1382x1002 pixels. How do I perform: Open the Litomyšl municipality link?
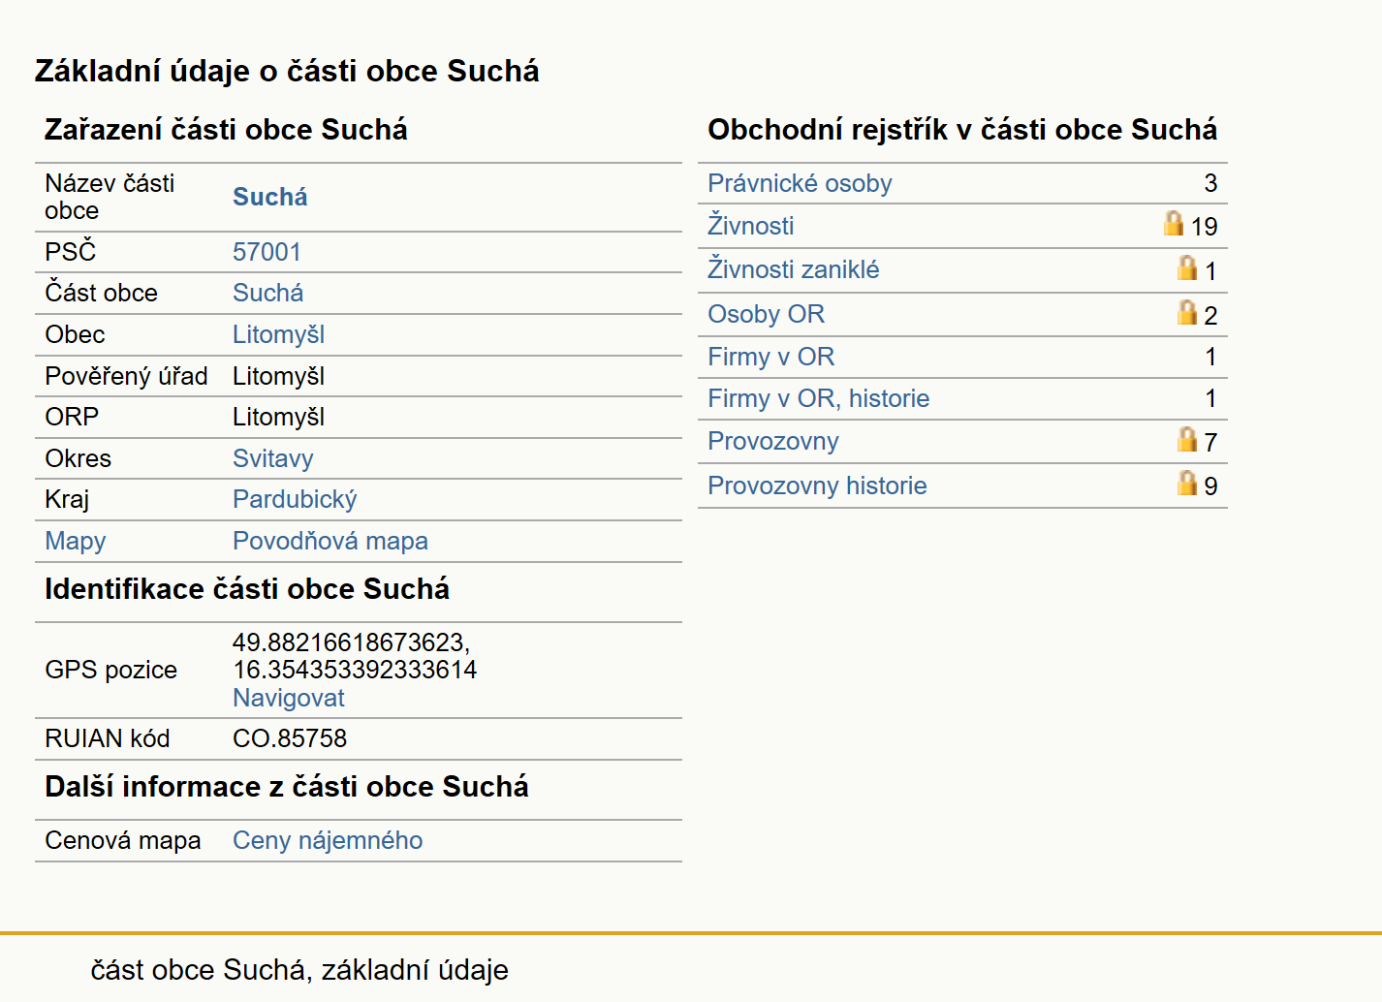(278, 334)
